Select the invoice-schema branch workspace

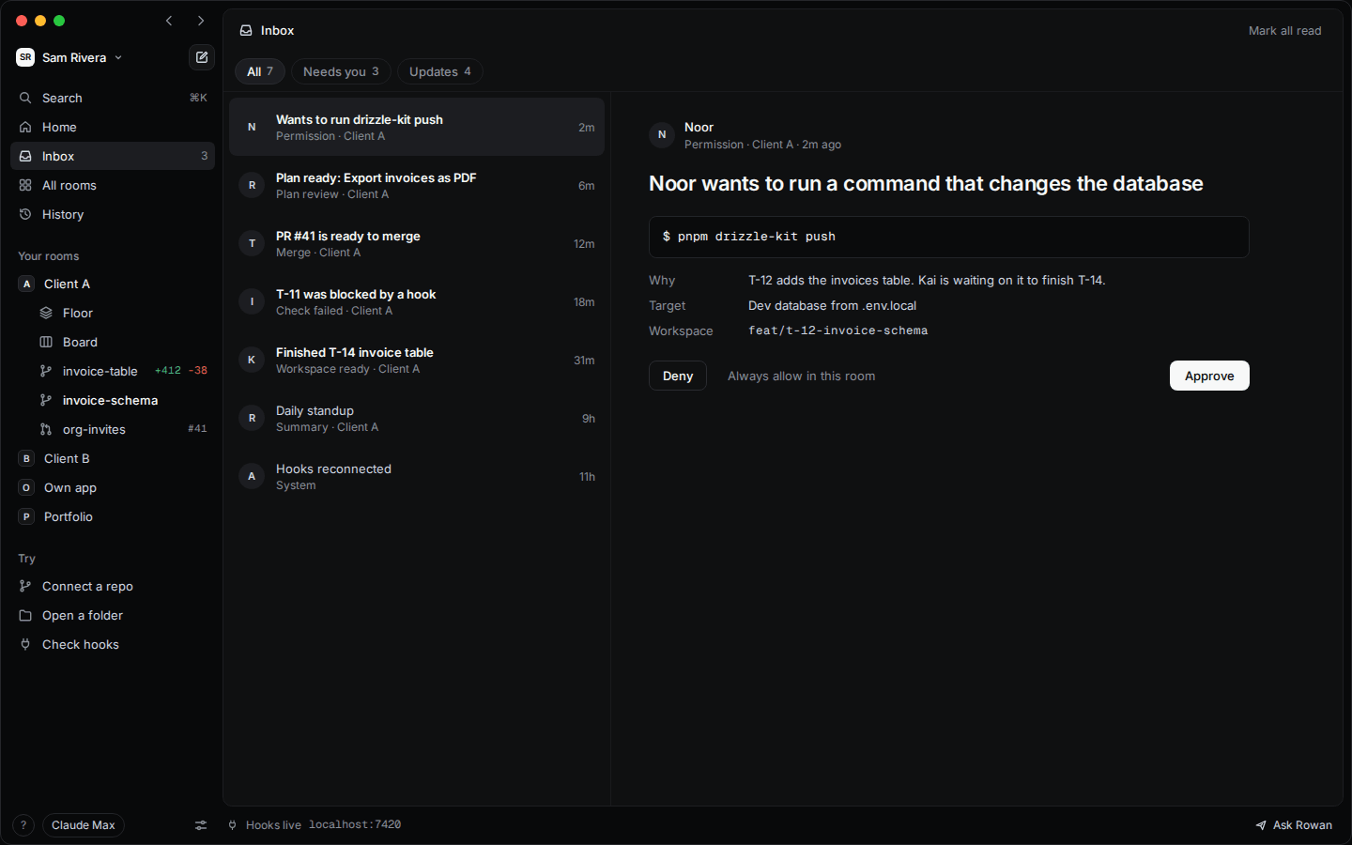pyautogui.click(x=123, y=400)
